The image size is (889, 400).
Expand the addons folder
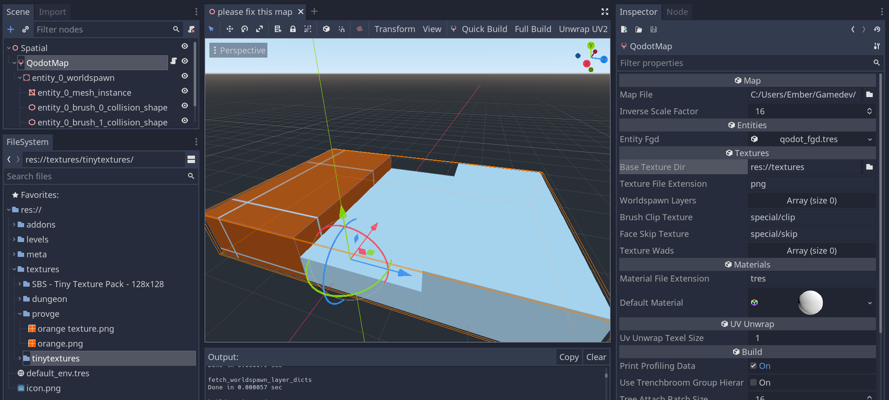(x=14, y=224)
